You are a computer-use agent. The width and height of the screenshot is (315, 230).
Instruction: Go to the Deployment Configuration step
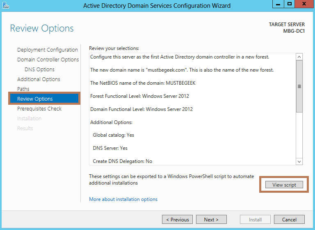(x=47, y=50)
